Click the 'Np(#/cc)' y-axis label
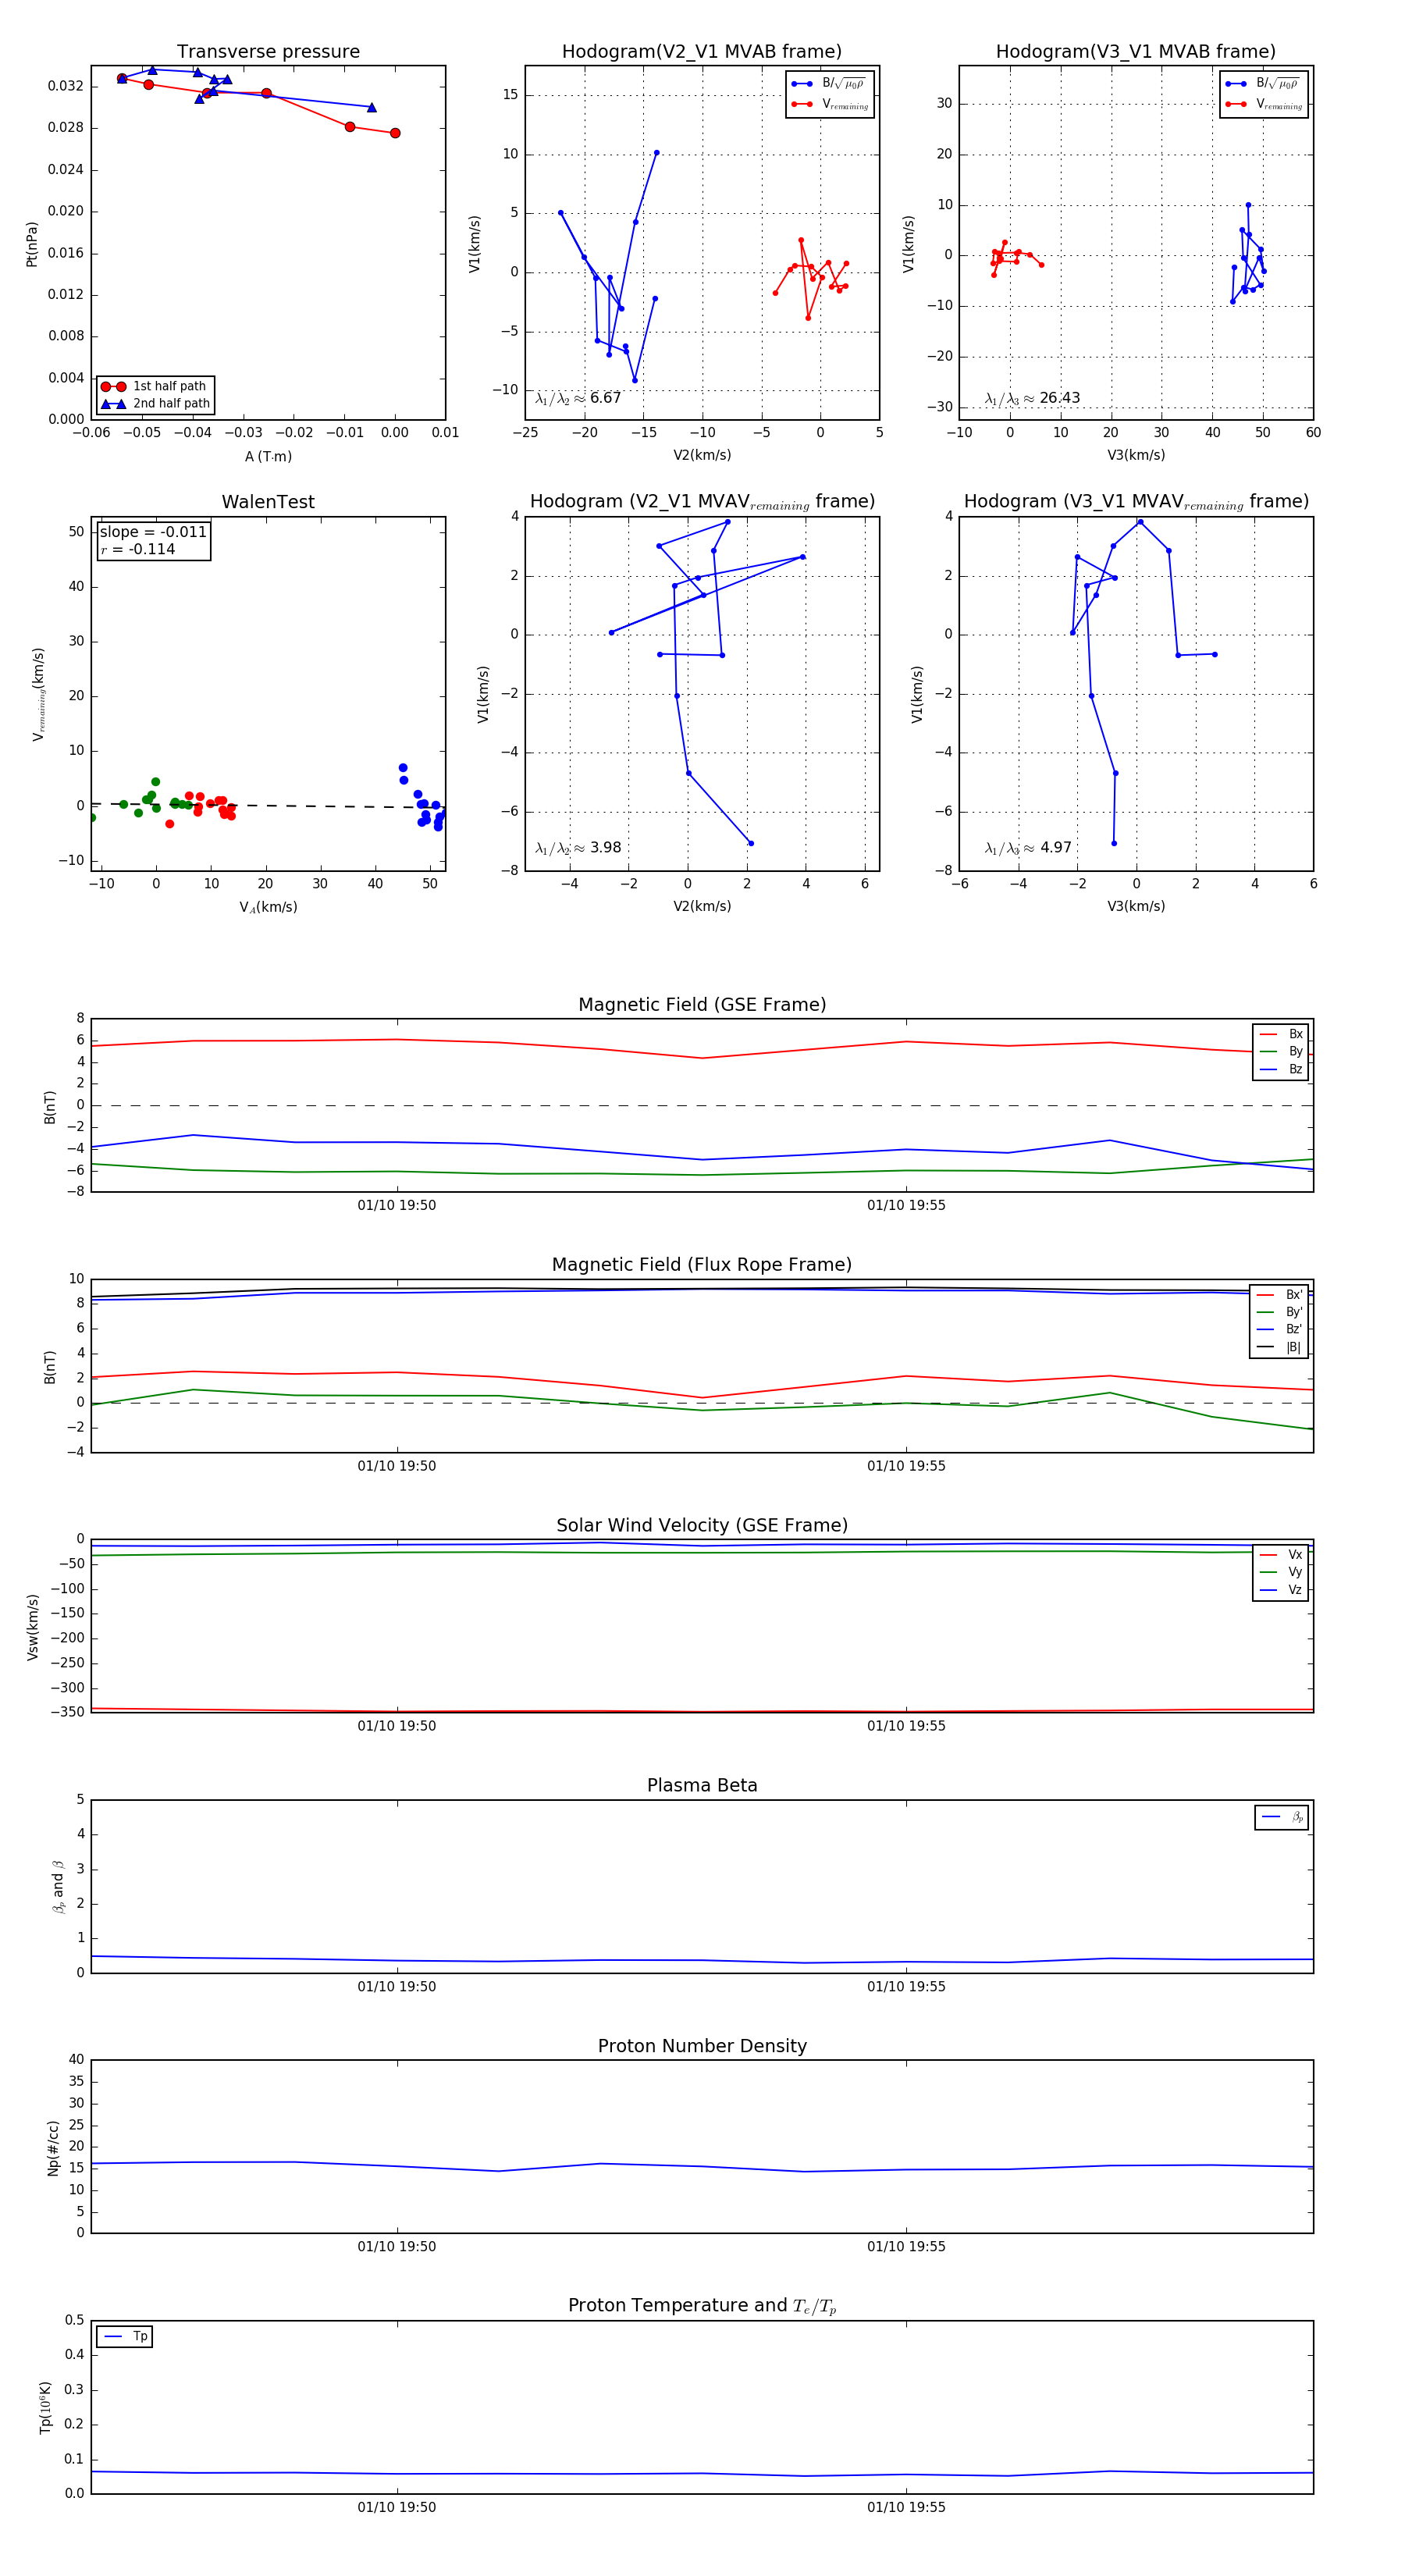1405x2576 pixels. [53, 2148]
